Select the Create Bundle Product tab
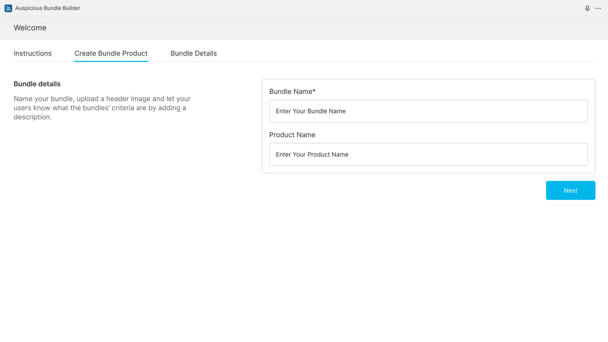The width and height of the screenshot is (608, 342). pos(111,53)
